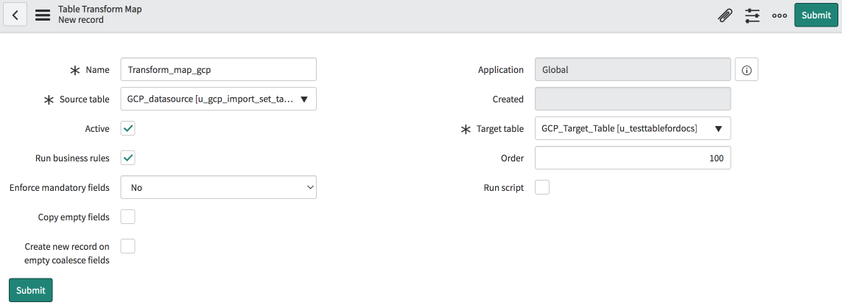Image resolution: width=842 pixels, height=308 pixels.
Task: Open the personalize form settings icon
Action: (752, 15)
